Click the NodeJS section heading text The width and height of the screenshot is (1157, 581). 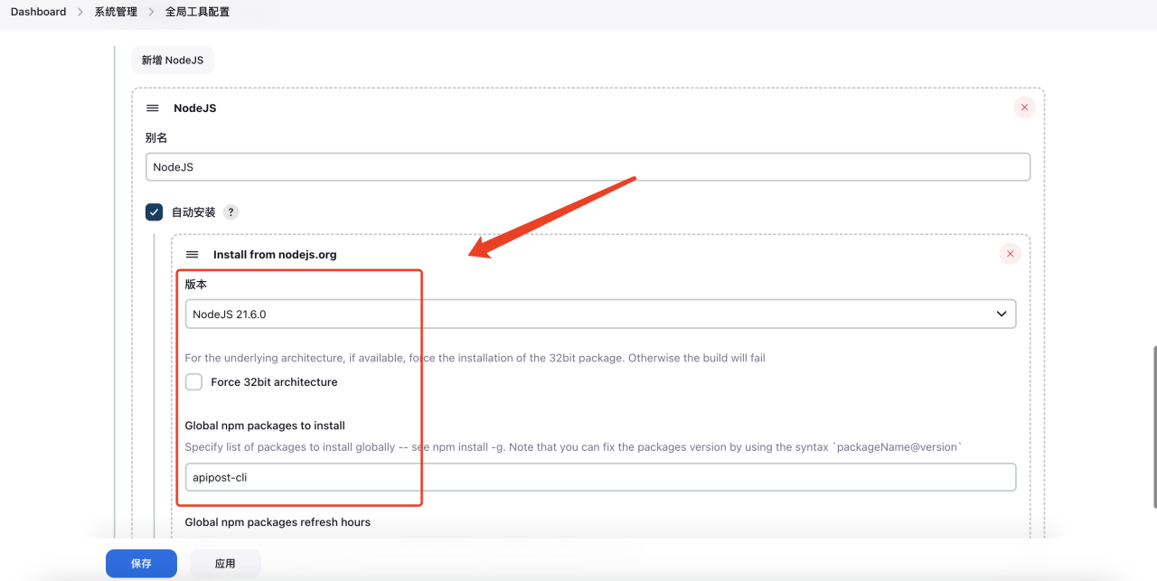pos(195,108)
